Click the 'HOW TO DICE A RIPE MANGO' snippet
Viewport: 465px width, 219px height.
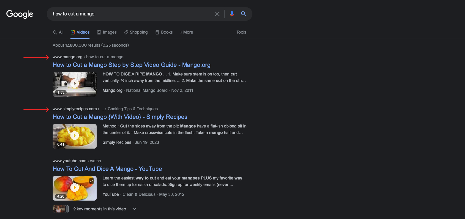coord(174,77)
